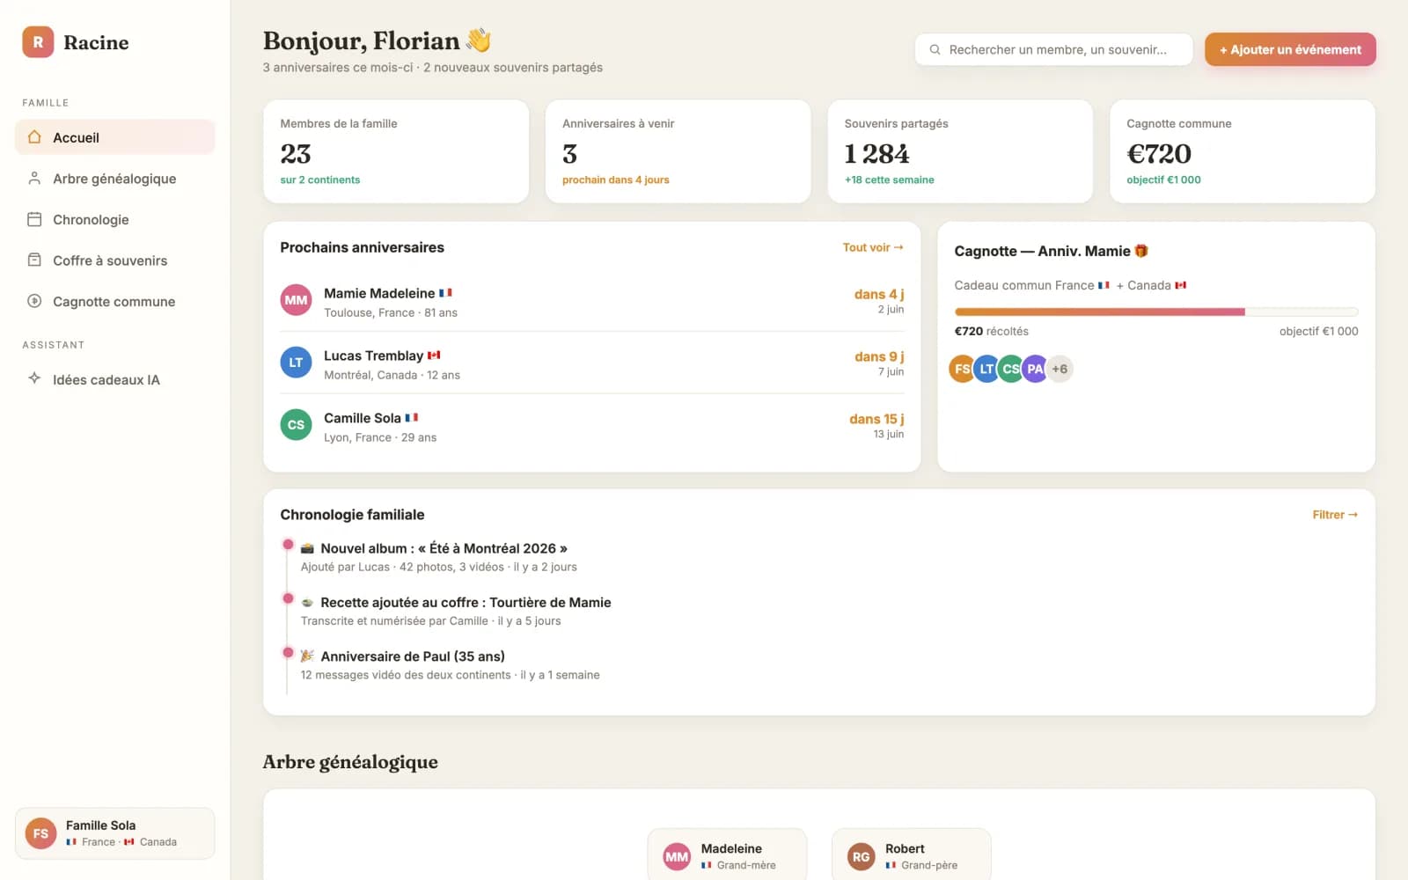The image size is (1408, 880).
Task: Click the search field Rechercher un membre
Action: tap(1053, 49)
